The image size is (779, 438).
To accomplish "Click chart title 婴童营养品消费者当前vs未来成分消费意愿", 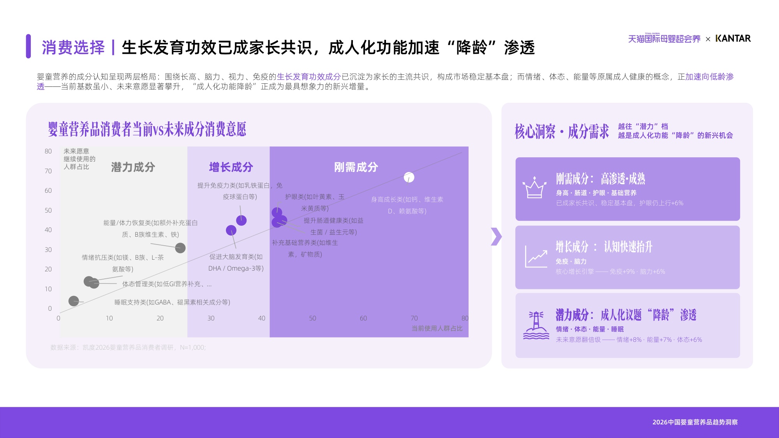I will pos(147,129).
